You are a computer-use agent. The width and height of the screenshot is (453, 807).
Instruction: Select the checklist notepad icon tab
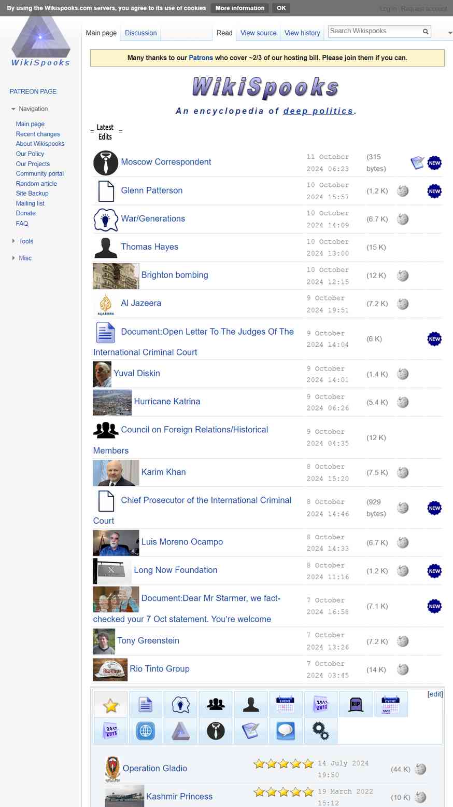(251, 731)
